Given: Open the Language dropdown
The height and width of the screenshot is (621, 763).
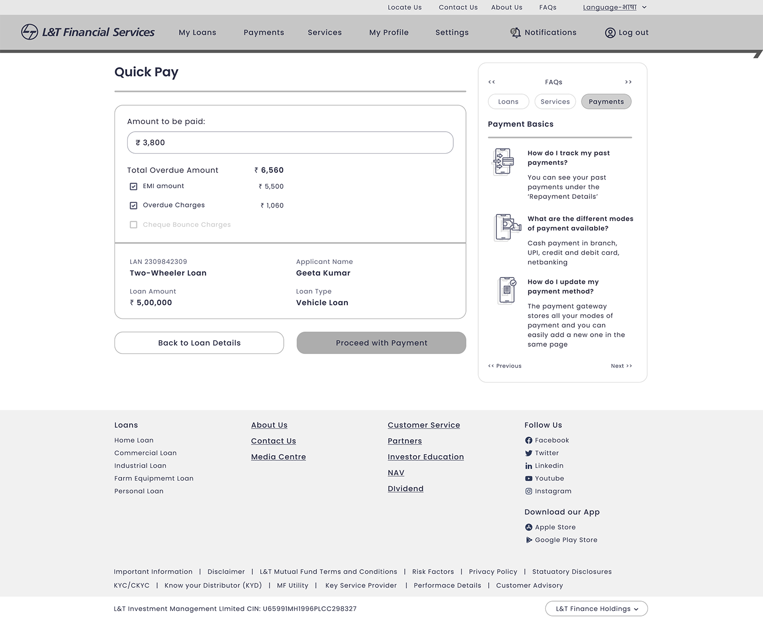Looking at the screenshot, I should coord(614,7).
